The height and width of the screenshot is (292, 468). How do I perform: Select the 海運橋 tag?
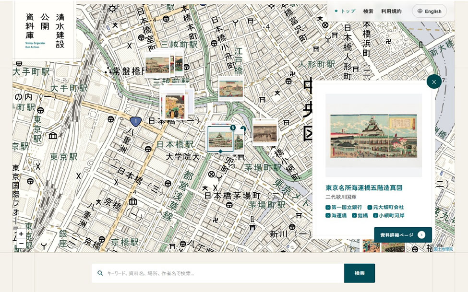[336, 215]
